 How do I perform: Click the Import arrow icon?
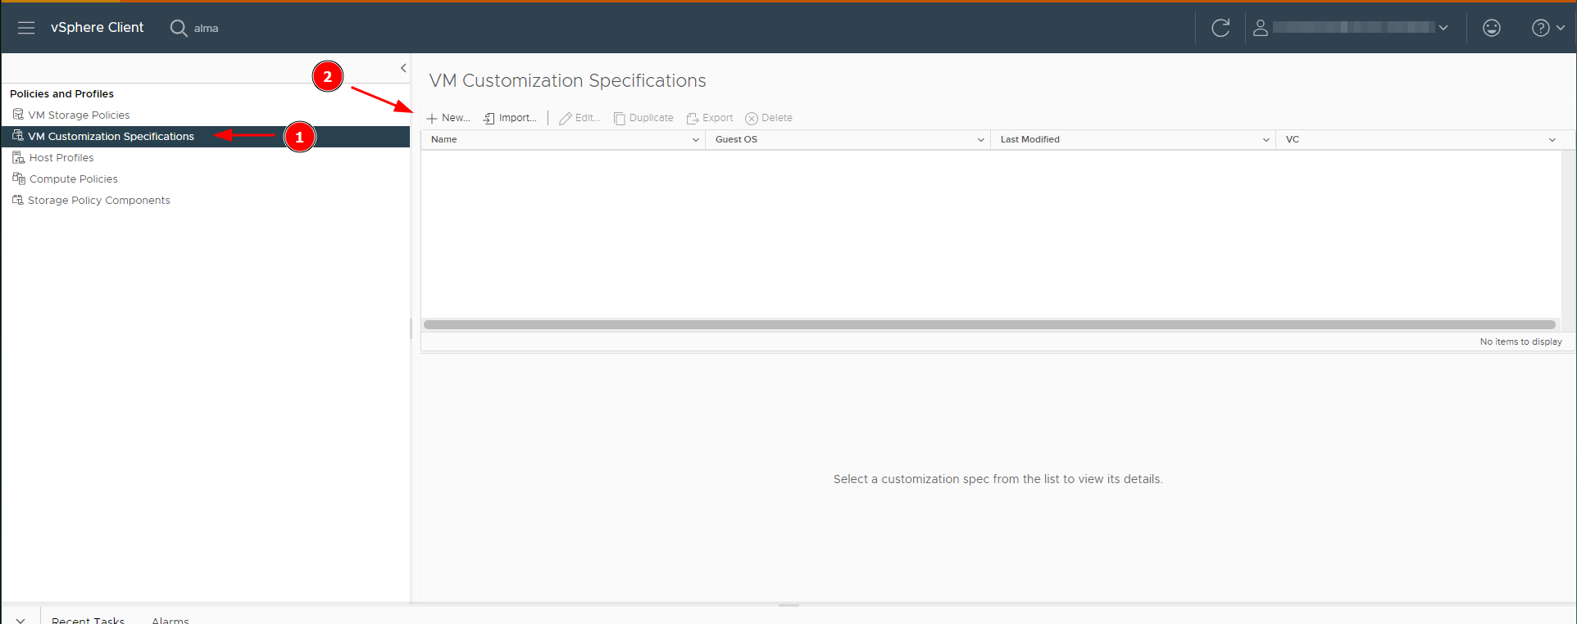click(489, 119)
